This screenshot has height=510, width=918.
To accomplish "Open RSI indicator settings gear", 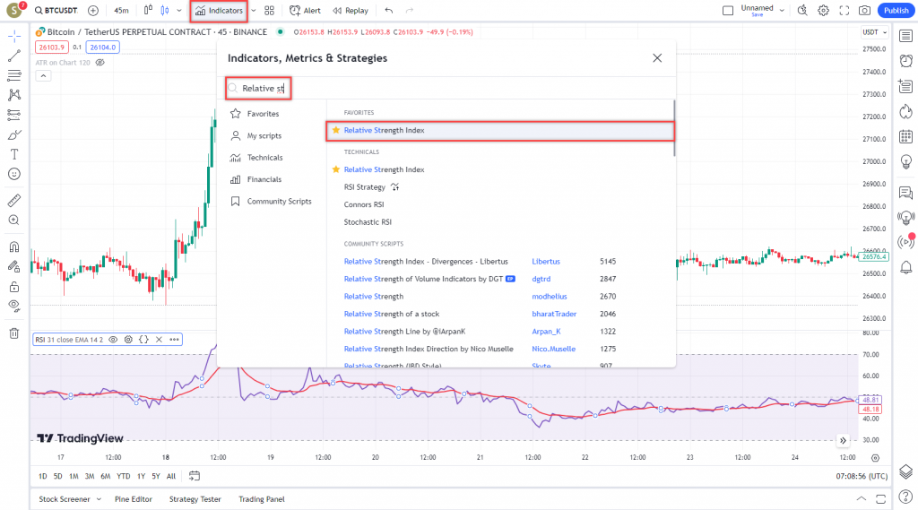I will click(128, 340).
